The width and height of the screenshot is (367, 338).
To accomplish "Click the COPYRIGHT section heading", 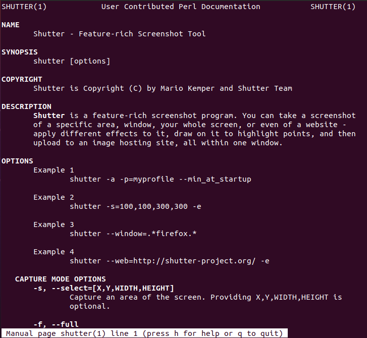I will pos(22,79).
